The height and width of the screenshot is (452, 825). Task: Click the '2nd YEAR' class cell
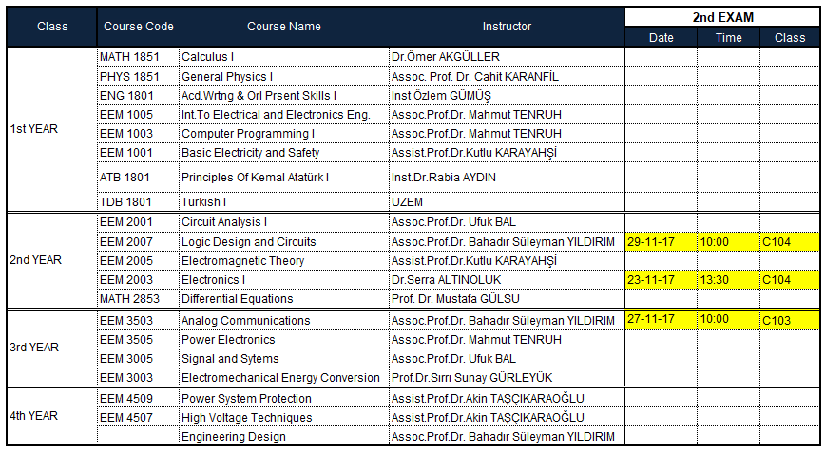(52, 260)
